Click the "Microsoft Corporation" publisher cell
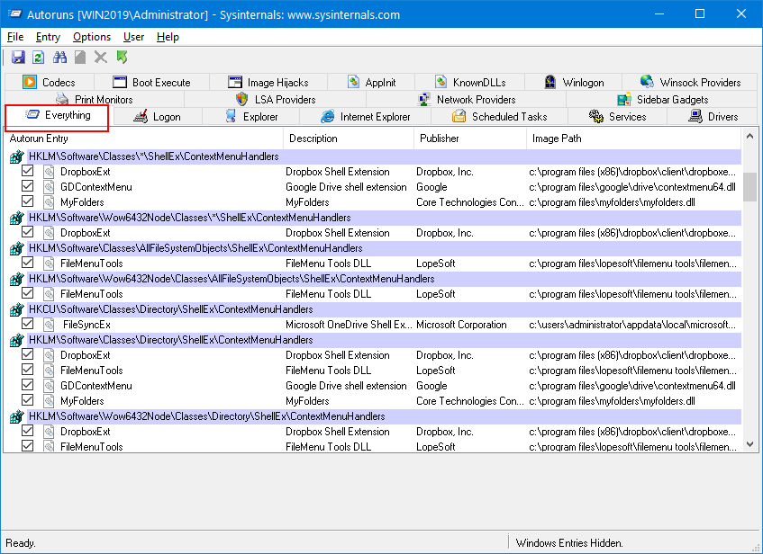Image resolution: width=763 pixels, height=554 pixels. pos(461,325)
